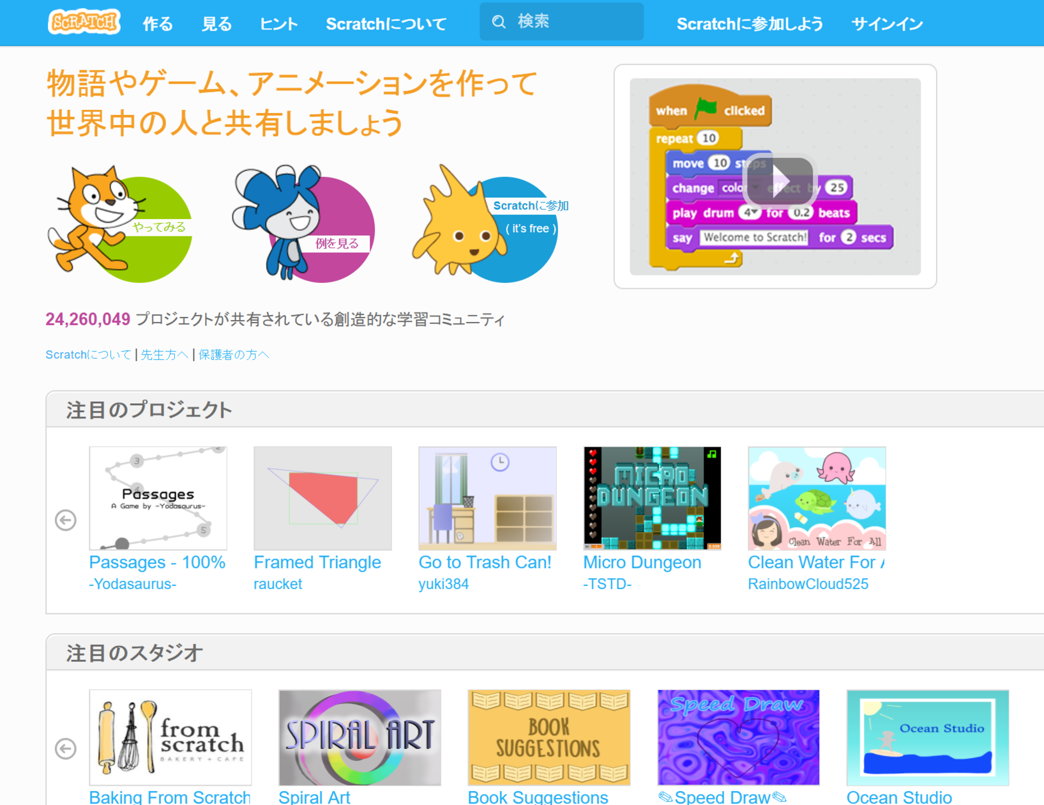
Task: Open the Passages project thumbnail
Action: click(158, 498)
